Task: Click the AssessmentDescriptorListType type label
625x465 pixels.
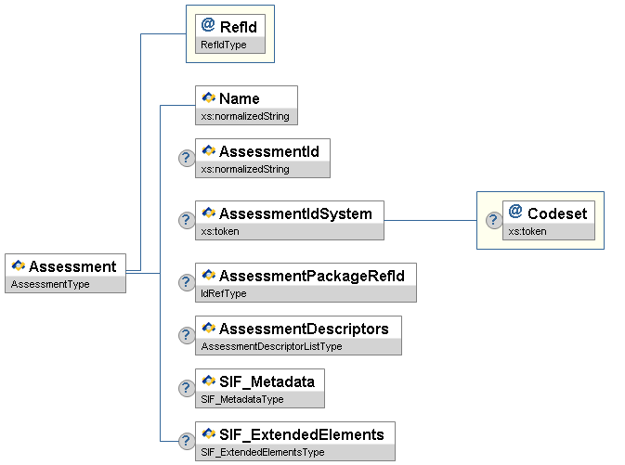Action: click(271, 346)
